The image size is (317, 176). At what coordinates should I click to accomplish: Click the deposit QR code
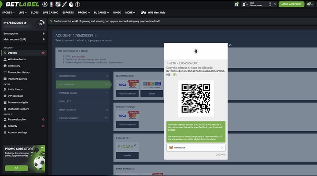(195, 99)
